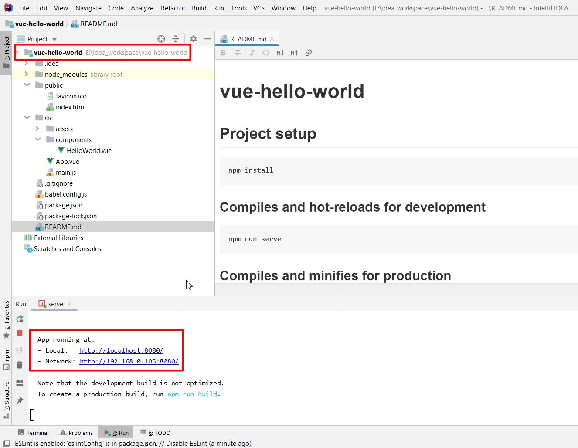Expand the assets folder
This screenshot has width=578, height=448.
pyautogui.click(x=37, y=129)
